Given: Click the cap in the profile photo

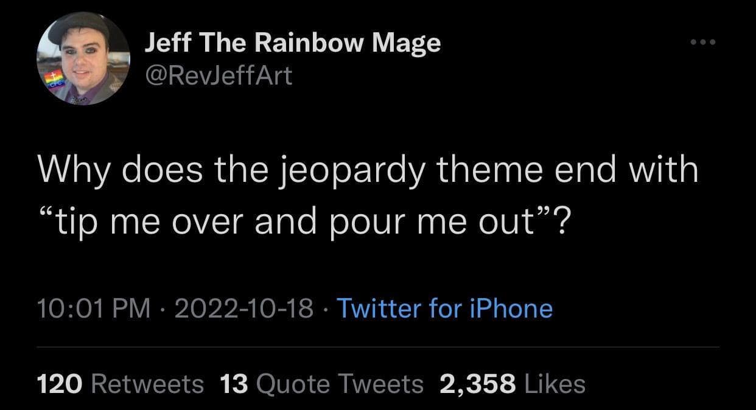Looking at the screenshot, I should [x=79, y=26].
